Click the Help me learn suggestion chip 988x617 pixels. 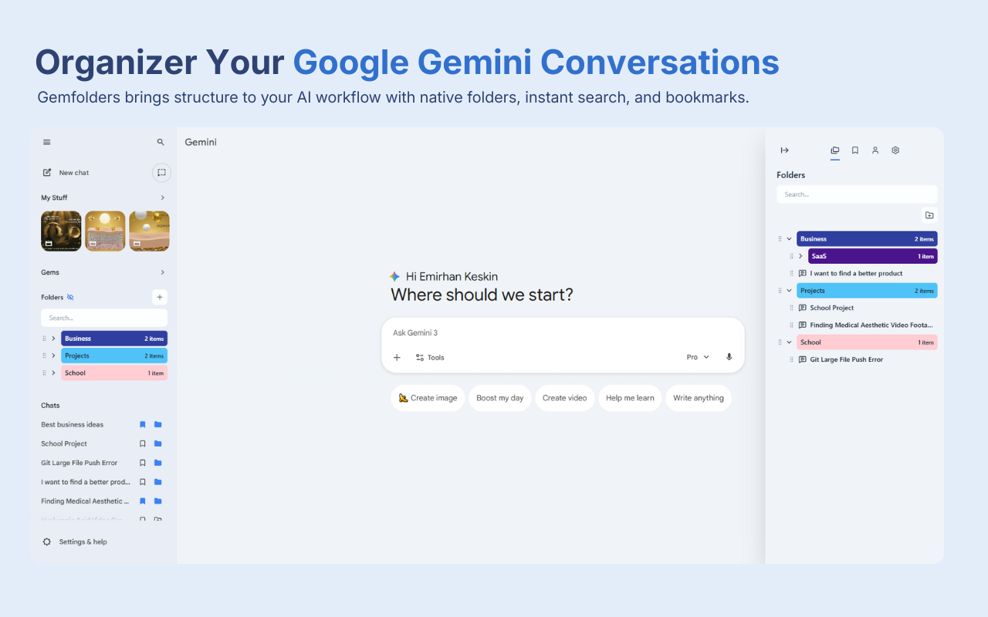(630, 398)
